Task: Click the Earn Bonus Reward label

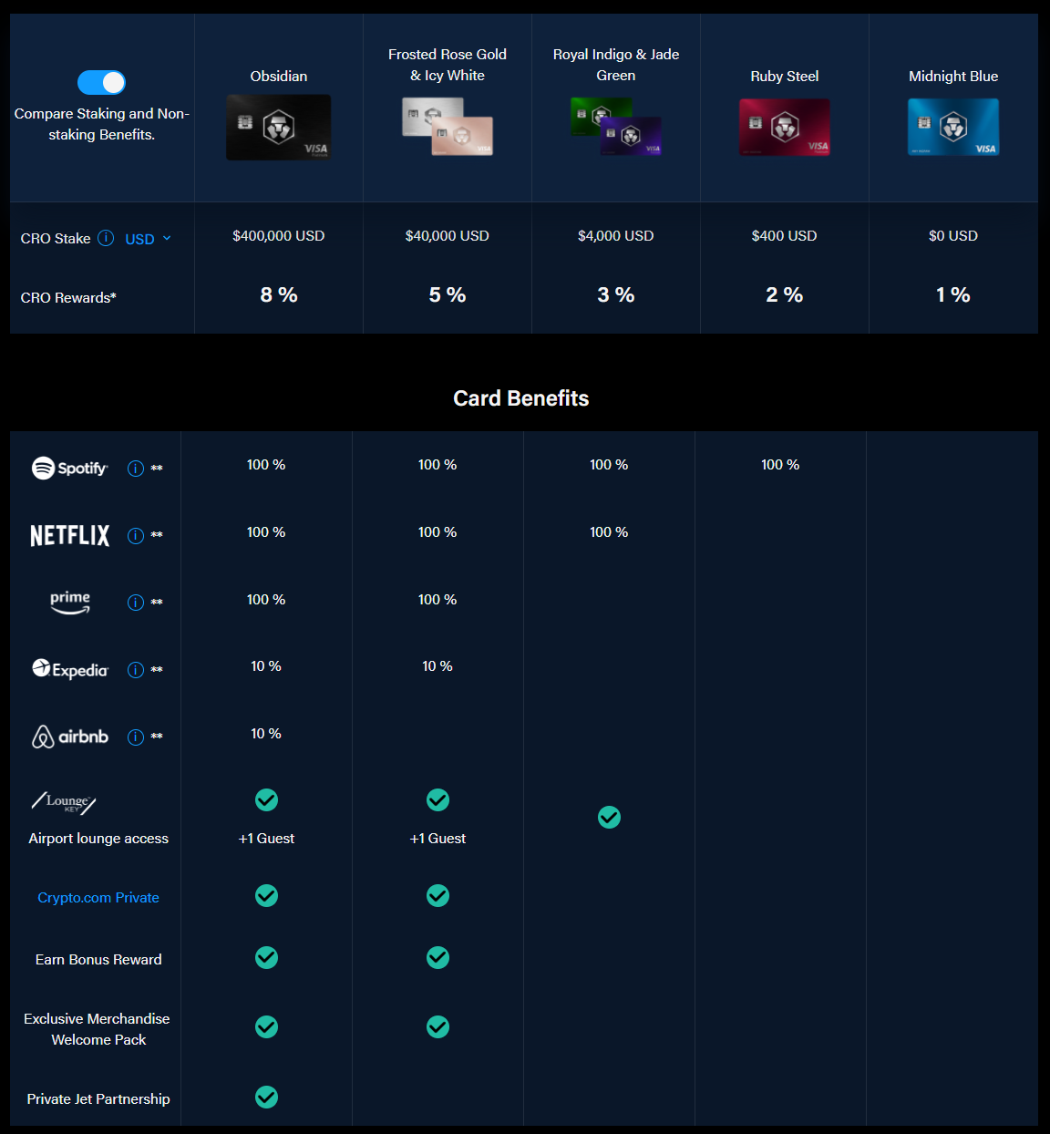Action: tap(98, 960)
